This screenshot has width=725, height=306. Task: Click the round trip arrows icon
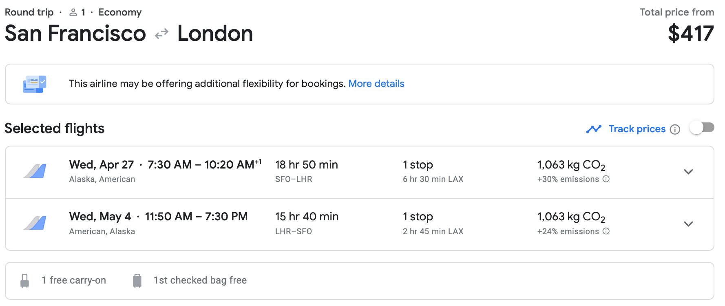coord(162,33)
